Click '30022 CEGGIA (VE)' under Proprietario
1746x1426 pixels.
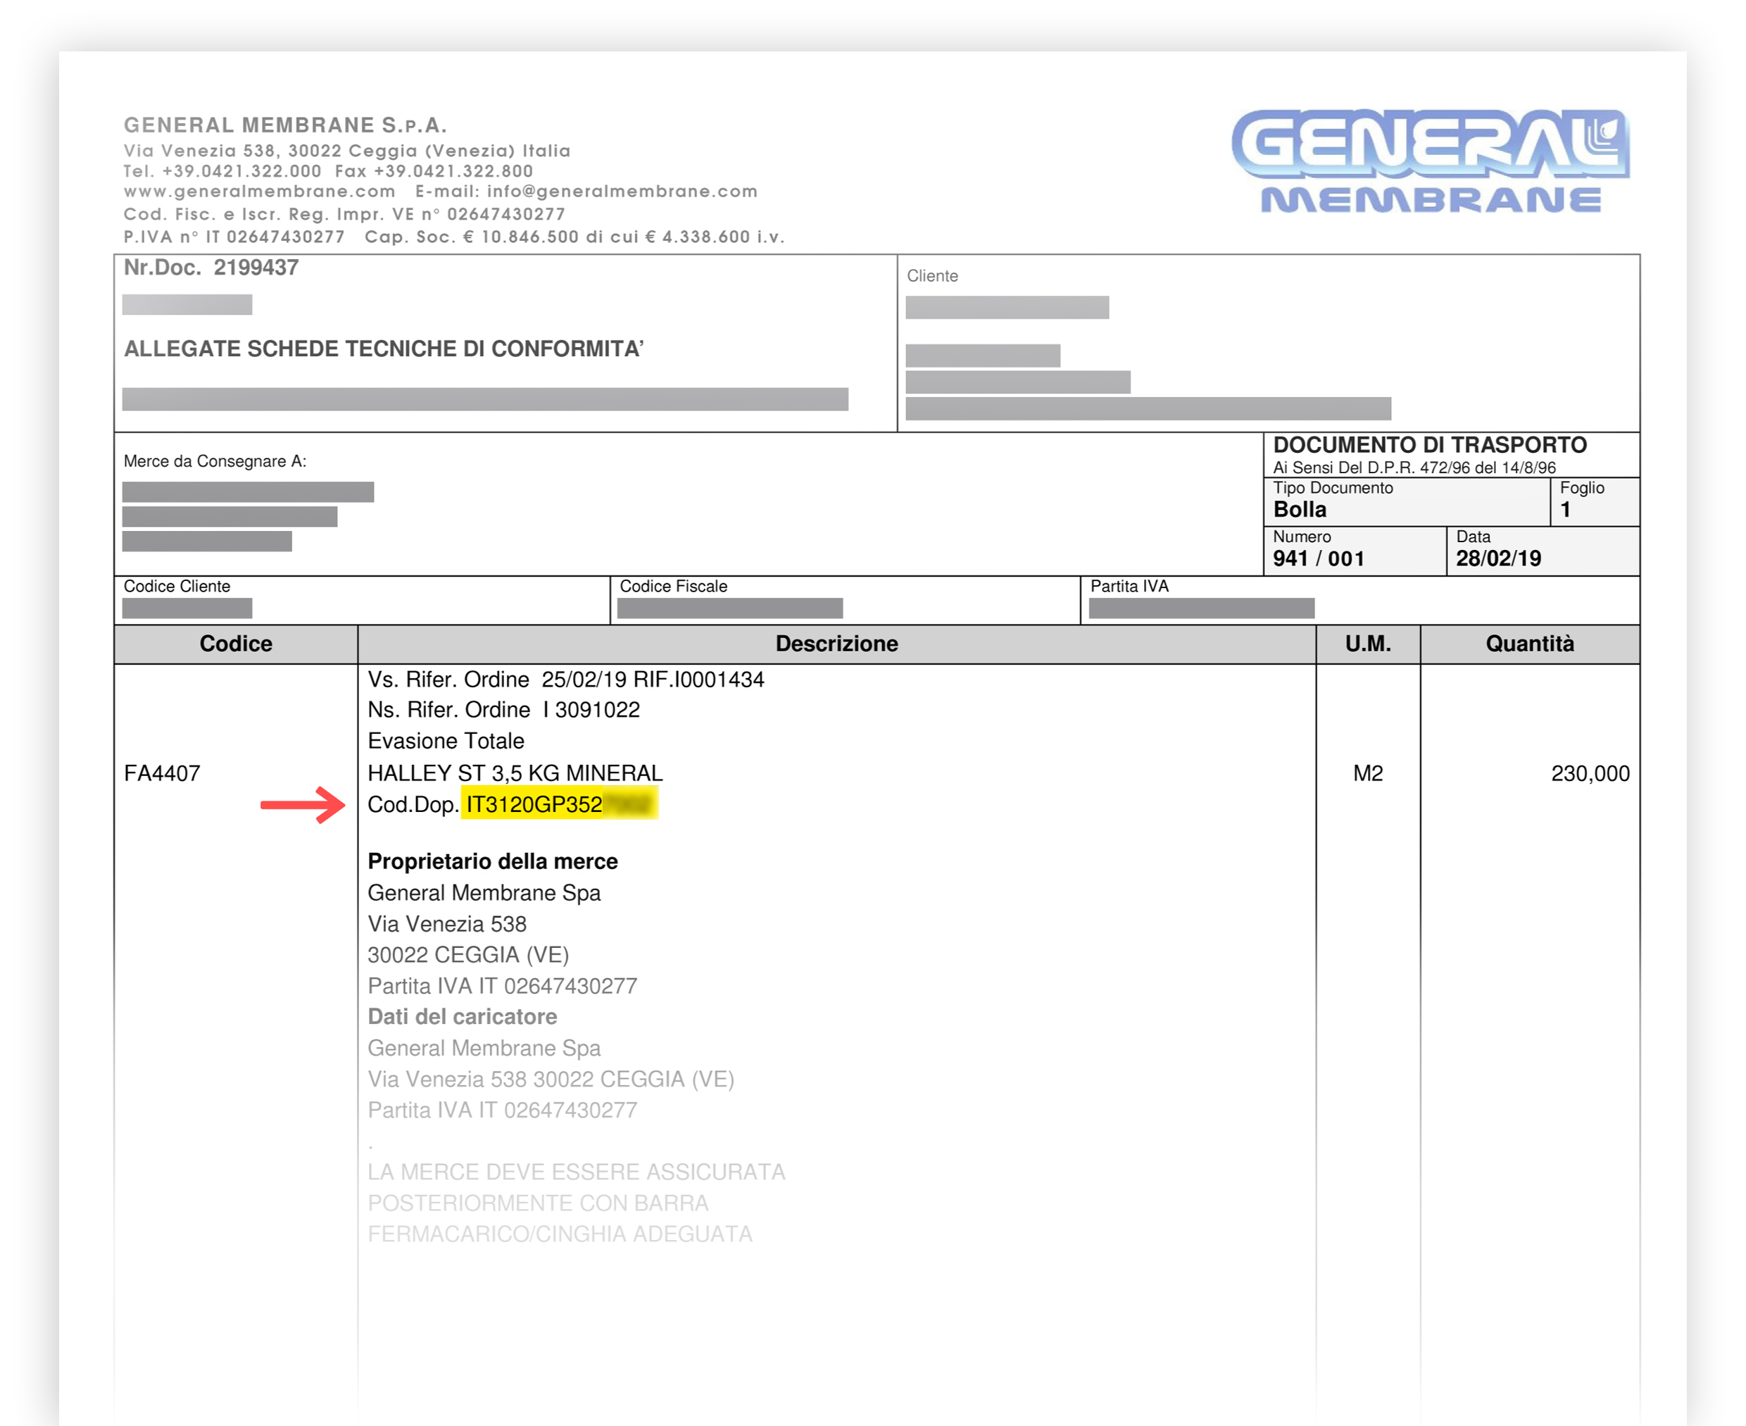coord(468,954)
